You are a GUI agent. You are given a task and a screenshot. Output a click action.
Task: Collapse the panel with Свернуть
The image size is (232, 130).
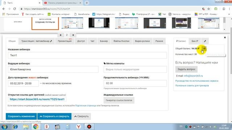[x=81, y=116]
